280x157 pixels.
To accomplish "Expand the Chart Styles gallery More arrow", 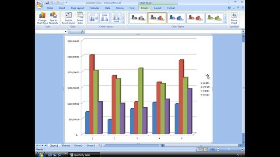I will 225,22.
